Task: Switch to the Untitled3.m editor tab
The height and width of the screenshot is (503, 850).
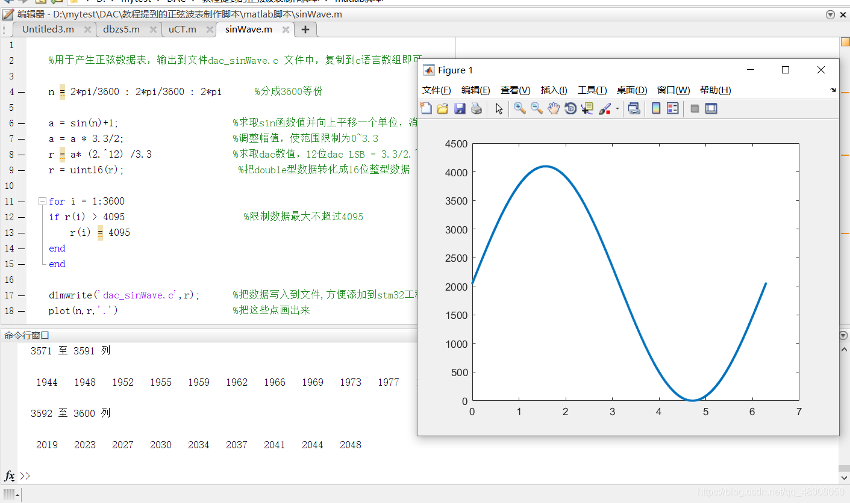Action: pyautogui.click(x=48, y=29)
